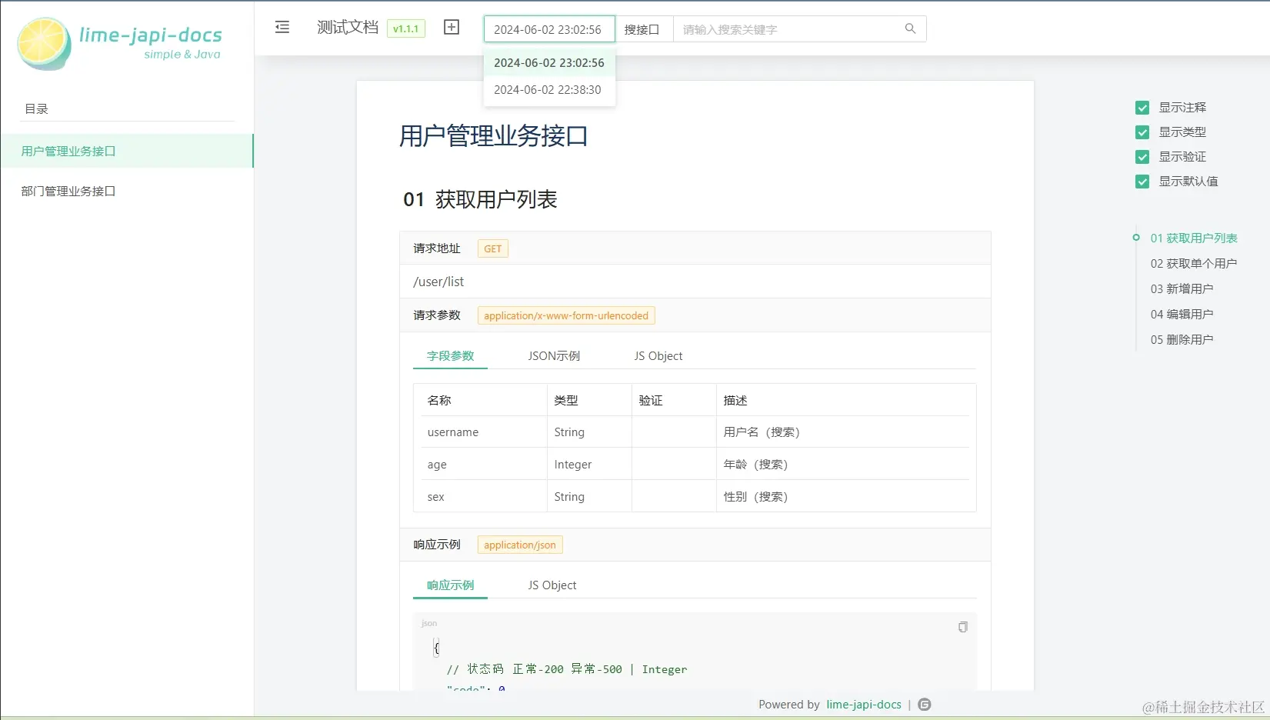Image resolution: width=1270 pixels, height=720 pixels.
Task: Open 部门管理业务接口 in the sidebar
Action: tap(127, 191)
